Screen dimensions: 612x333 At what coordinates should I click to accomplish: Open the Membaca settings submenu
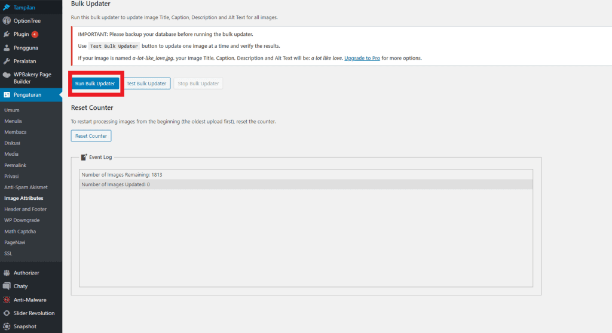click(x=15, y=132)
